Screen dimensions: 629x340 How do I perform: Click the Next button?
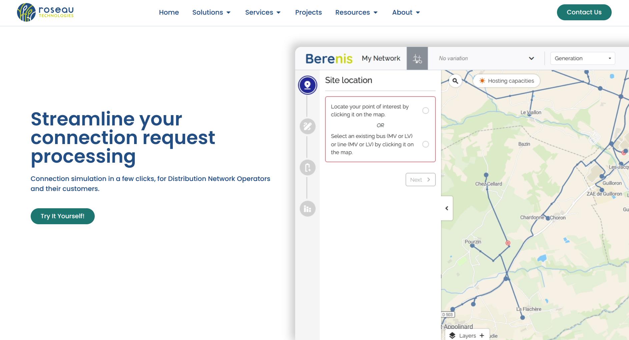tap(420, 180)
